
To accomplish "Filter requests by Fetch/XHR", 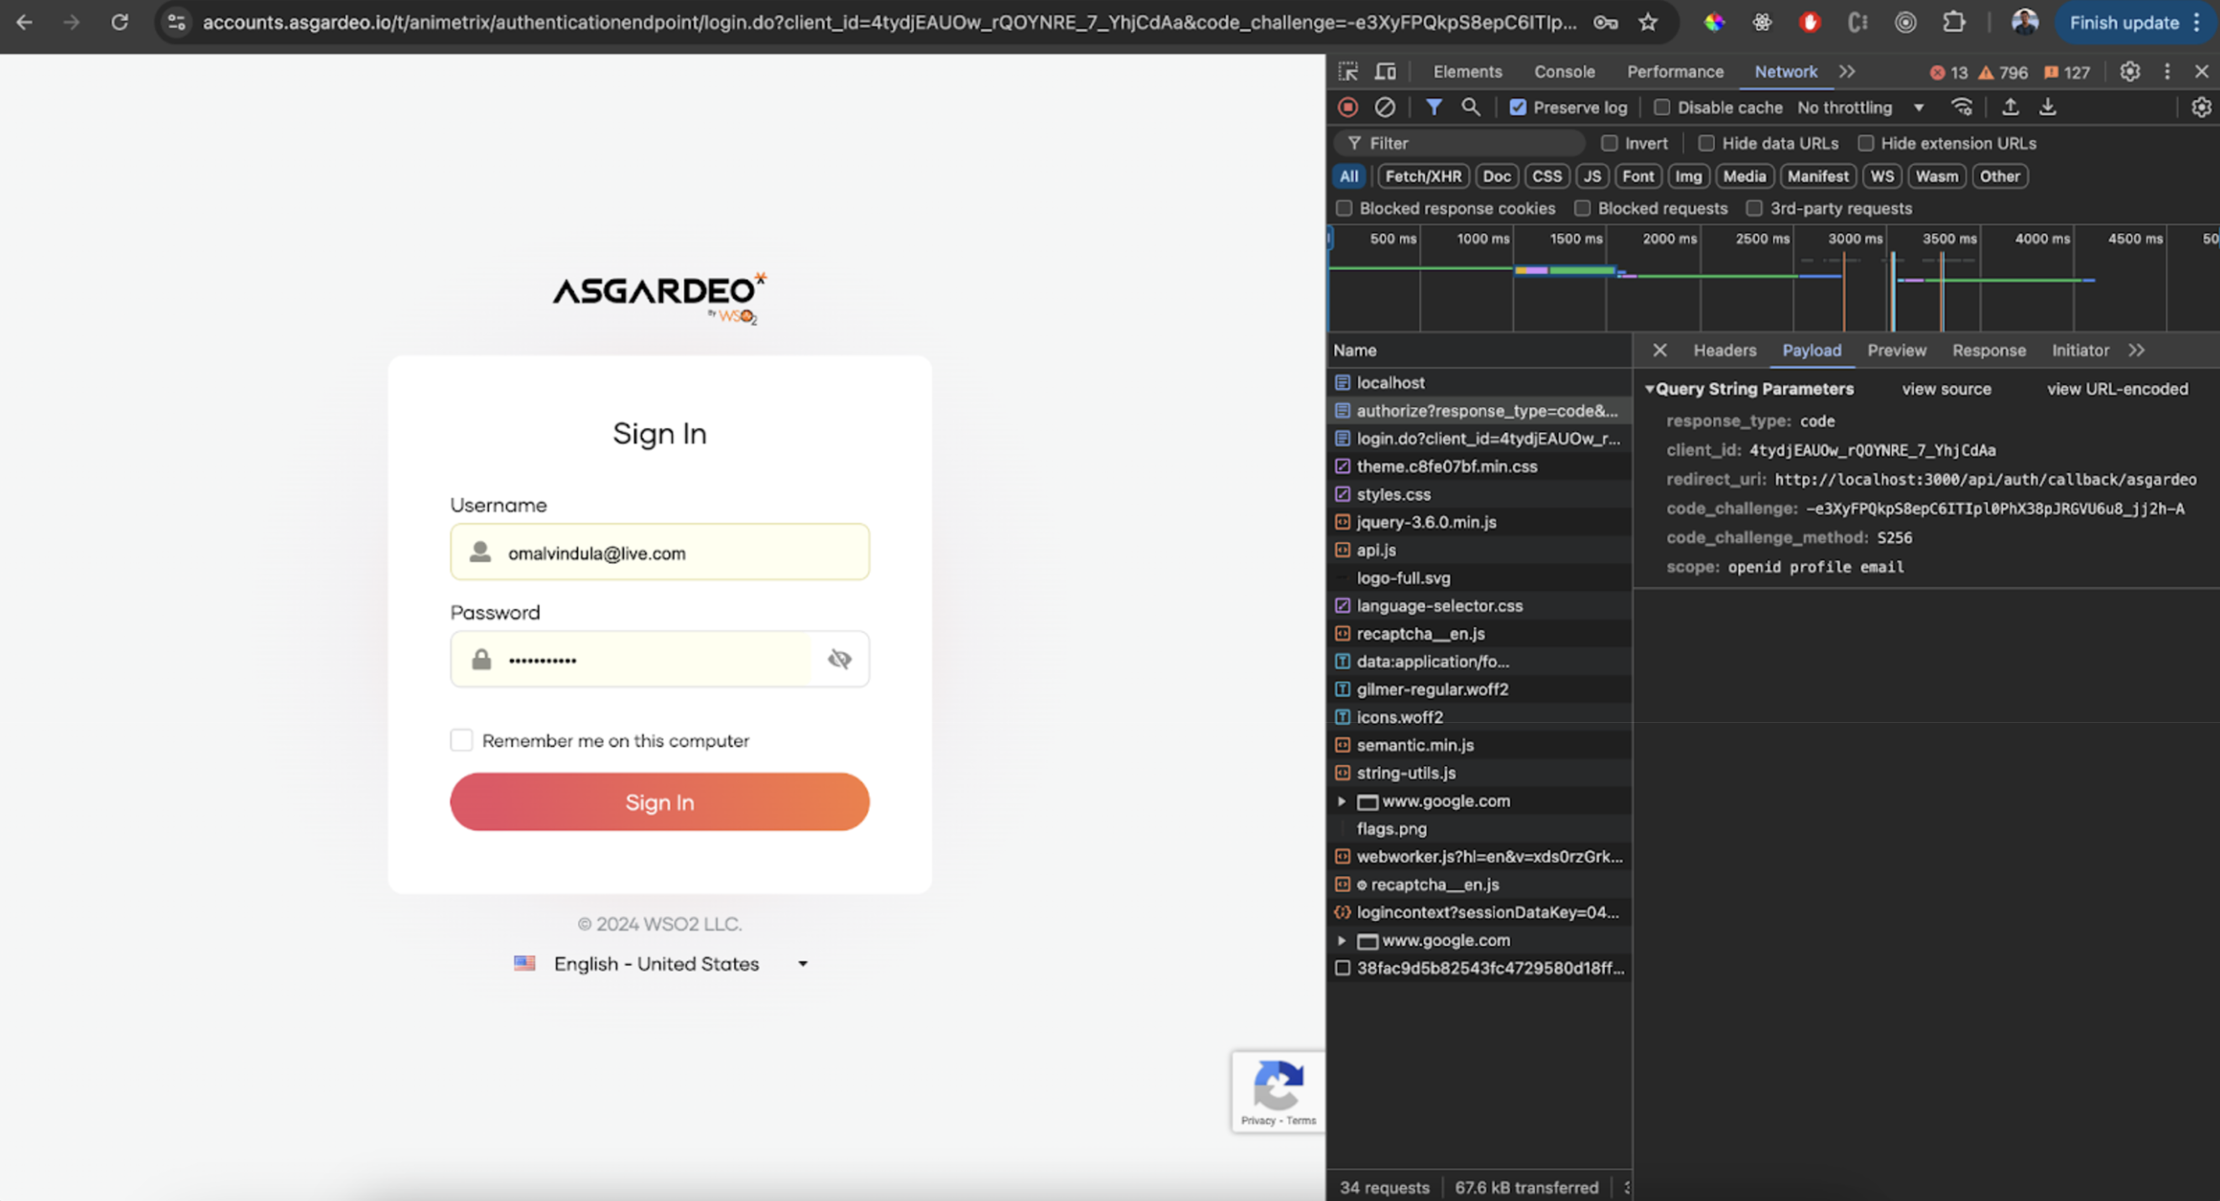I will click(x=1423, y=176).
